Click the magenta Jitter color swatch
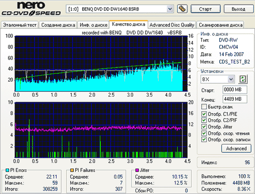 point(137,170)
